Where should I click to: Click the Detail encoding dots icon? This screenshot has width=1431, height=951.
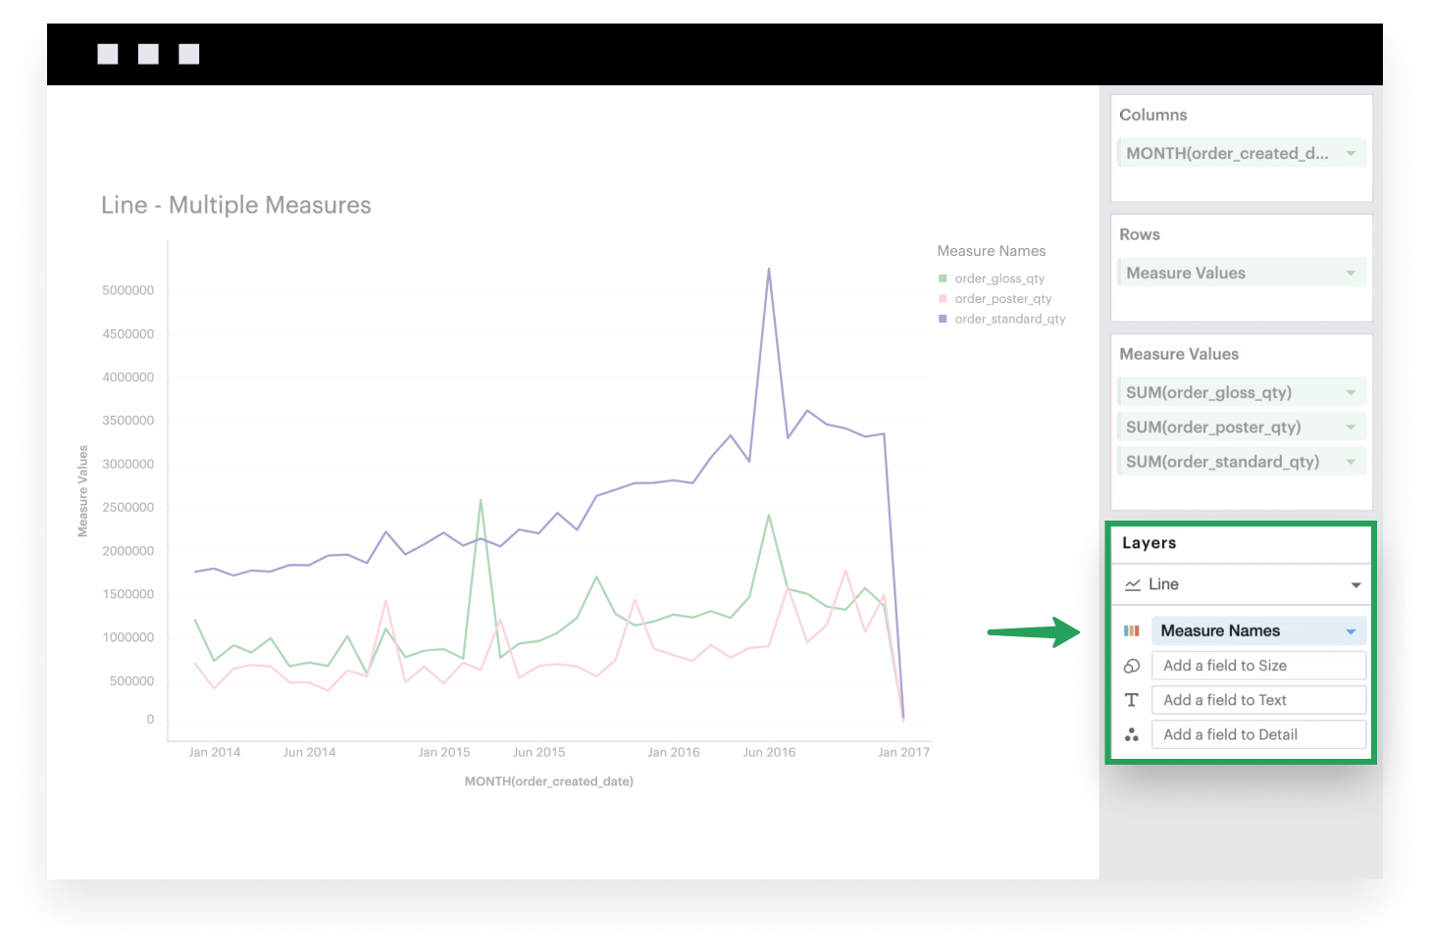pos(1132,733)
